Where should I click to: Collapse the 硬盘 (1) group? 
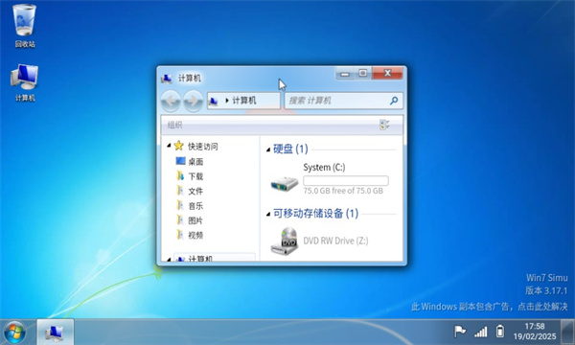[268, 149]
